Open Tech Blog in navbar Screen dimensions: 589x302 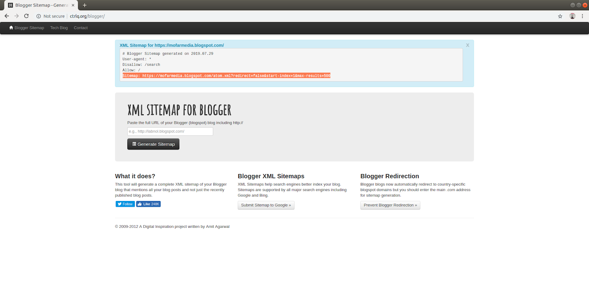(x=59, y=28)
